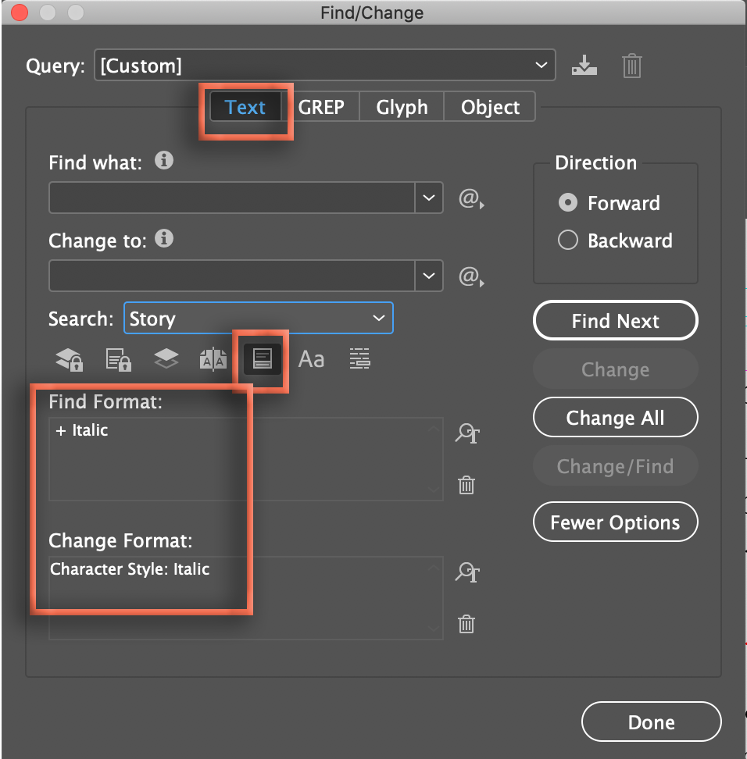Expand the Find what dropdown arrow
Image resolution: width=747 pixels, height=759 pixels.
(428, 198)
